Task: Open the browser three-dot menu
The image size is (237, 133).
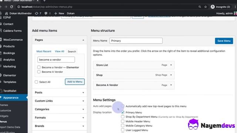Action: click(235, 7)
